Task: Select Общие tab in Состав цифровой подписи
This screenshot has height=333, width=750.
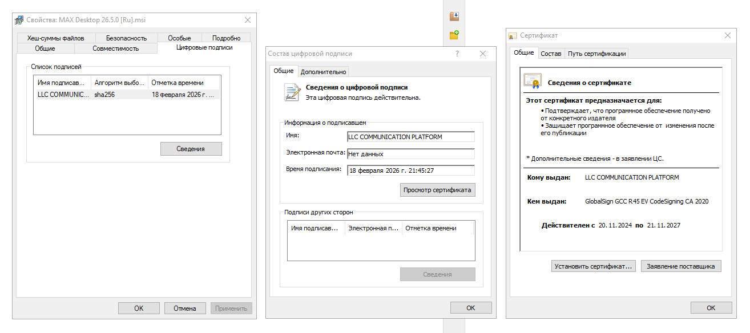Action: tap(284, 71)
